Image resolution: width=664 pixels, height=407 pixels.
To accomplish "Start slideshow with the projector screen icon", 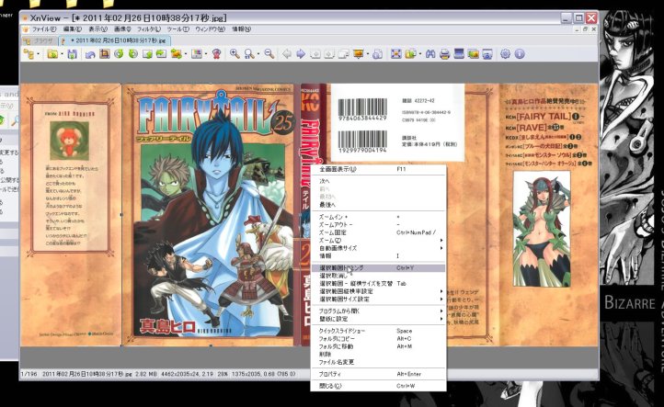I will [359, 53].
